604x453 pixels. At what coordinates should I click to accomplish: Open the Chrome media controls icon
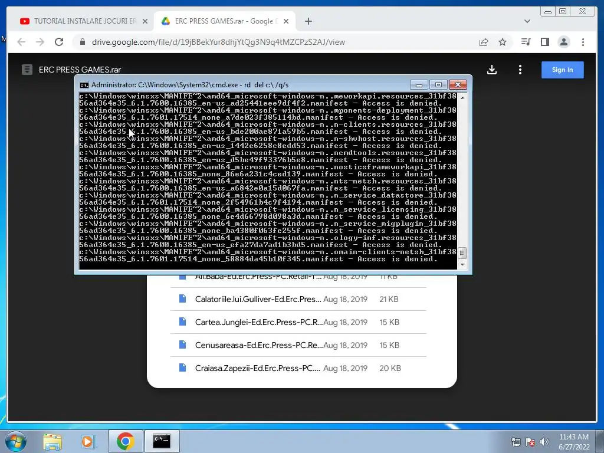[526, 42]
